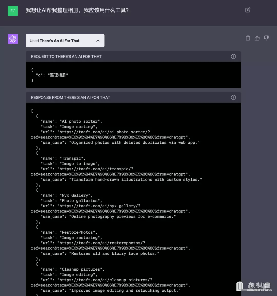Click the "整理相册" query value in request
Image resolution: width=277 pixels, height=296 pixels.
click(x=58, y=75)
